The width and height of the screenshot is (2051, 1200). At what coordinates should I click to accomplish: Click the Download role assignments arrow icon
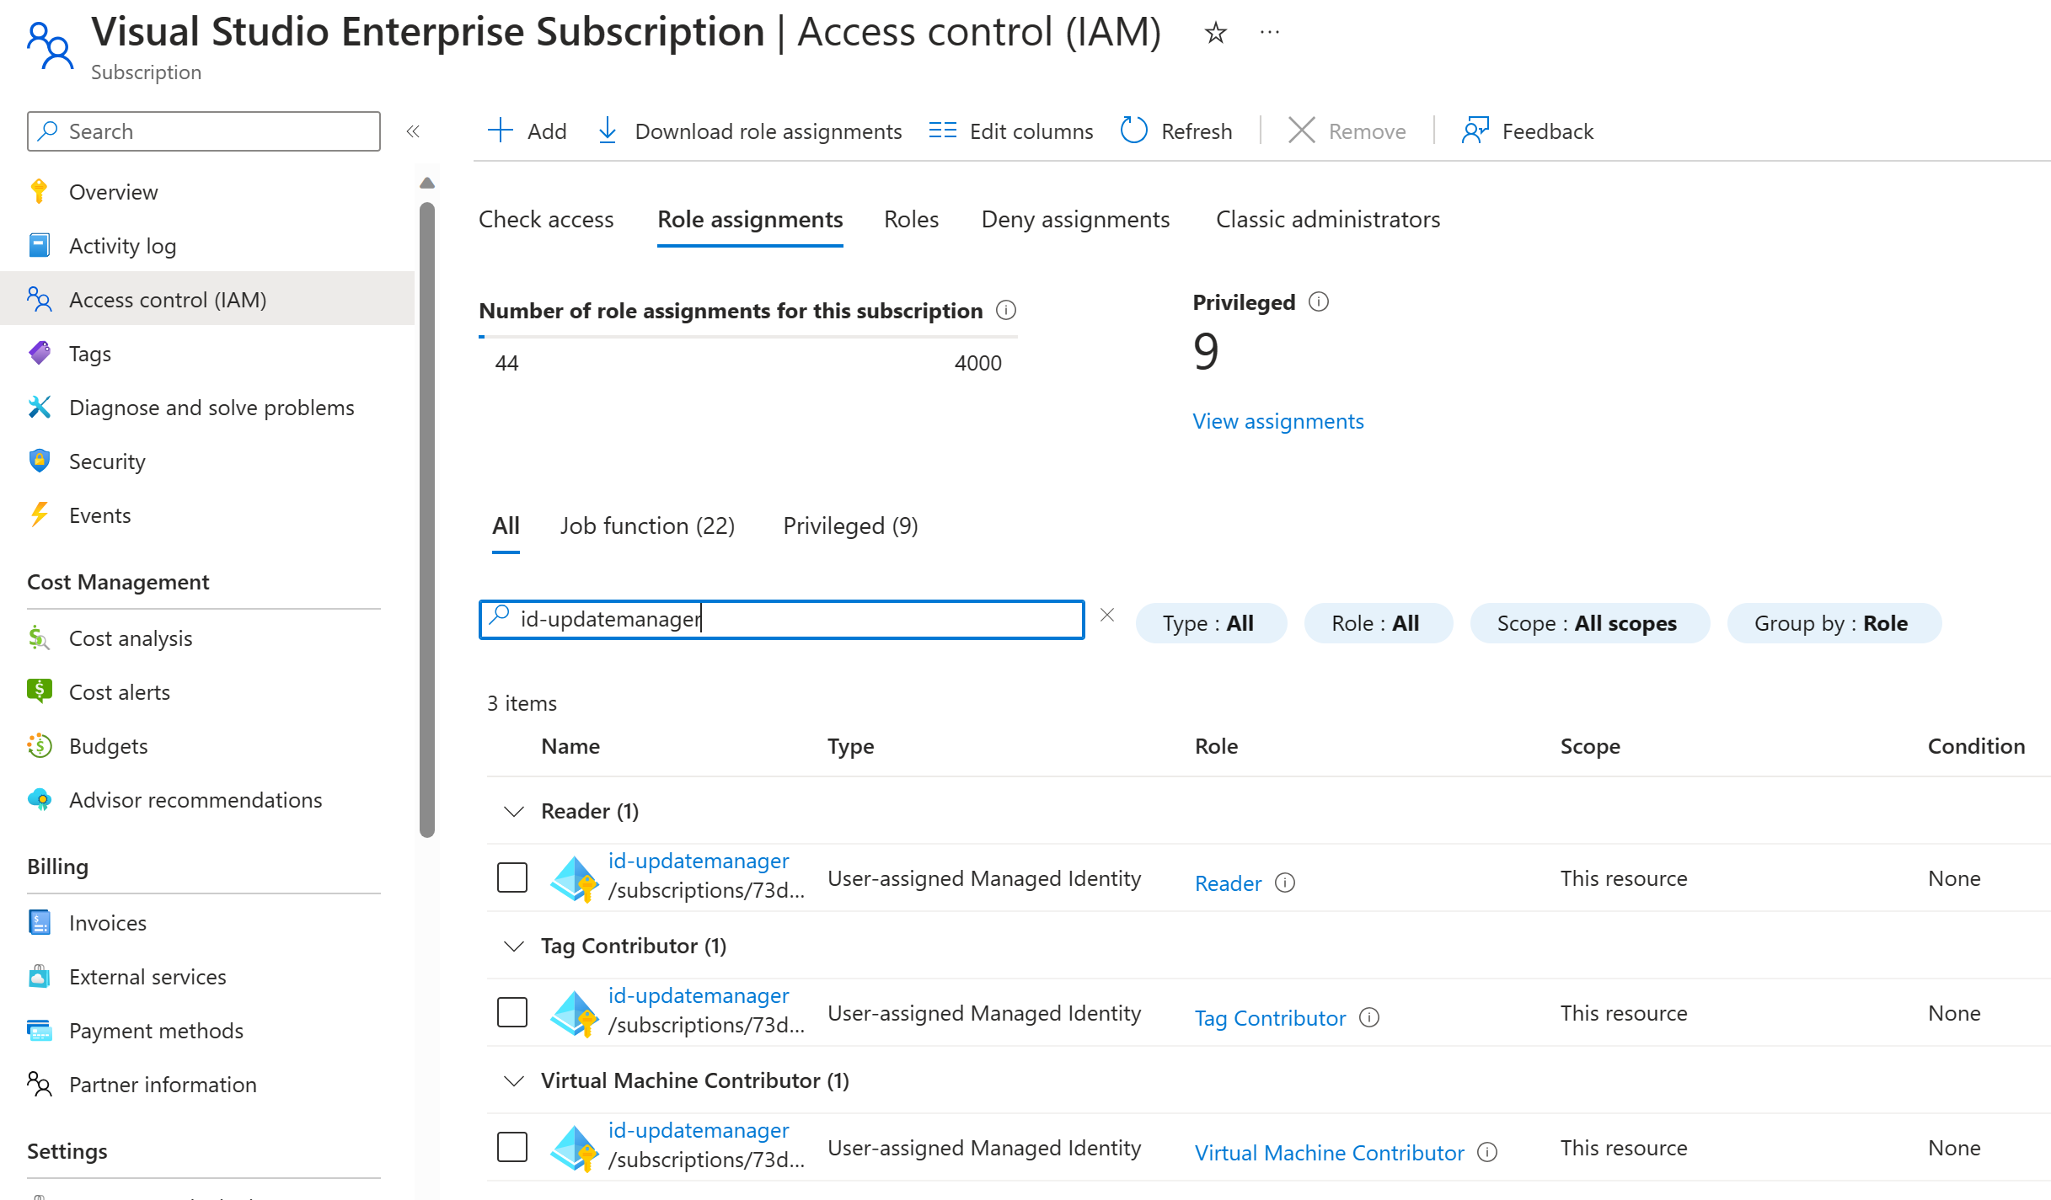coord(607,131)
